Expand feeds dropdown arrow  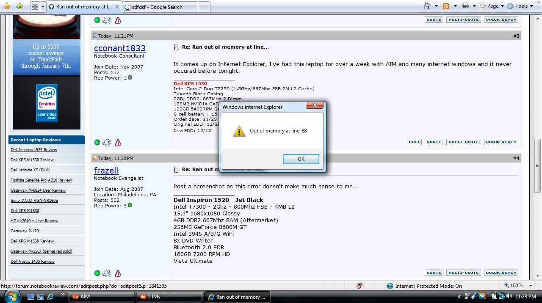(455, 6)
